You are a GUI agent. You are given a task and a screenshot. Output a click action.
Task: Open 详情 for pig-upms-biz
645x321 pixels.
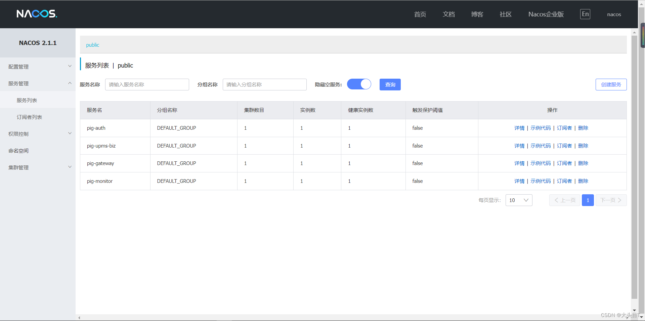tap(519, 146)
